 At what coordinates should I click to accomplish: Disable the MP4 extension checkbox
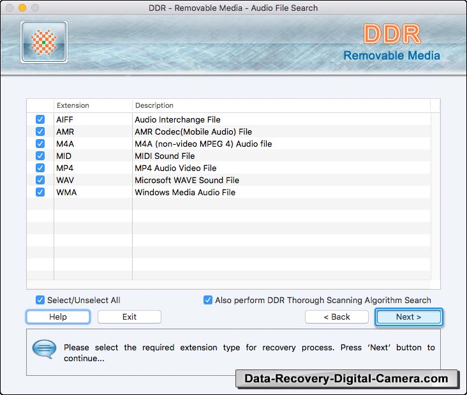click(x=40, y=168)
